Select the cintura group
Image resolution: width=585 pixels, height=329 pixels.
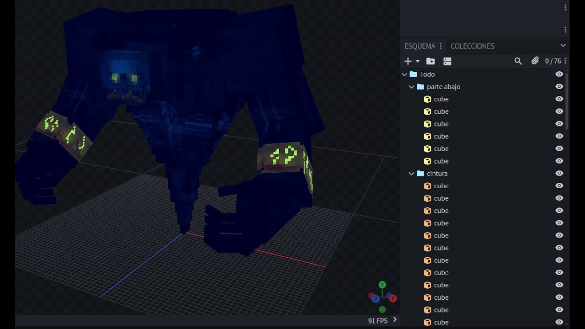[x=483, y=174]
